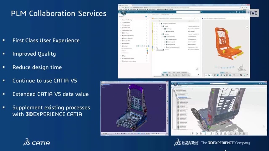Click the robot manipulator in 3D Compose viewer
This screenshot has width=269, height=151.
click(x=242, y=68)
